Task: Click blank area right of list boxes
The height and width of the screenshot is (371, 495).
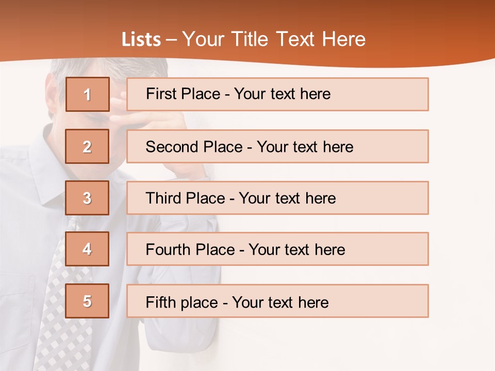Action: (461, 206)
